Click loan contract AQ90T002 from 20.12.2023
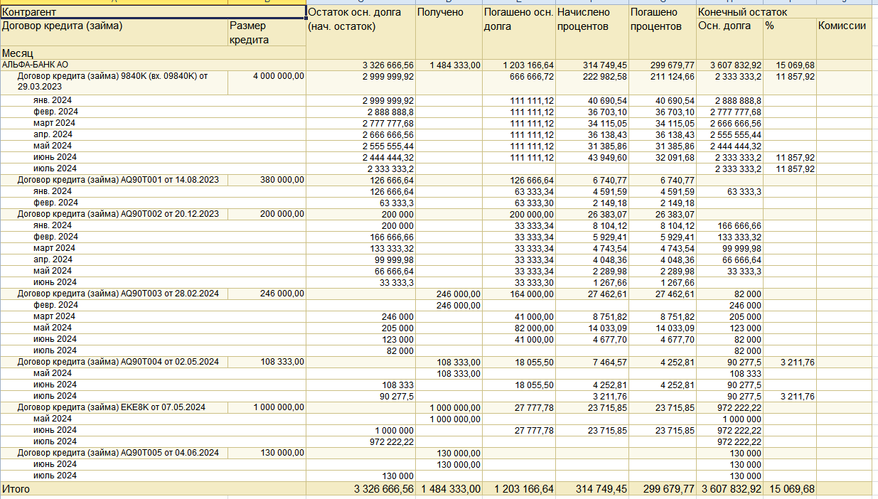Viewport: 878px width, 499px height. coord(118,214)
